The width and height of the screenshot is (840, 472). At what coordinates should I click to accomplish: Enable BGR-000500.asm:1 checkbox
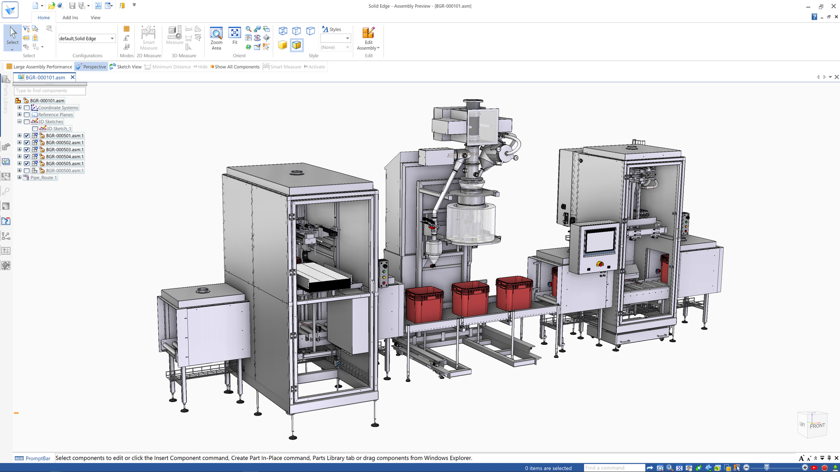coord(27,170)
